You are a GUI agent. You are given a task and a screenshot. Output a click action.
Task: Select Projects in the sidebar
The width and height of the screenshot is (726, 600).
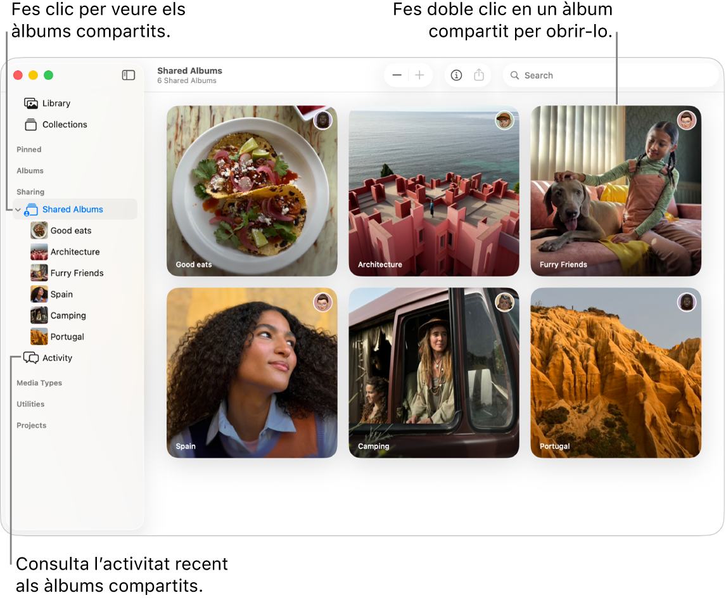coord(31,425)
